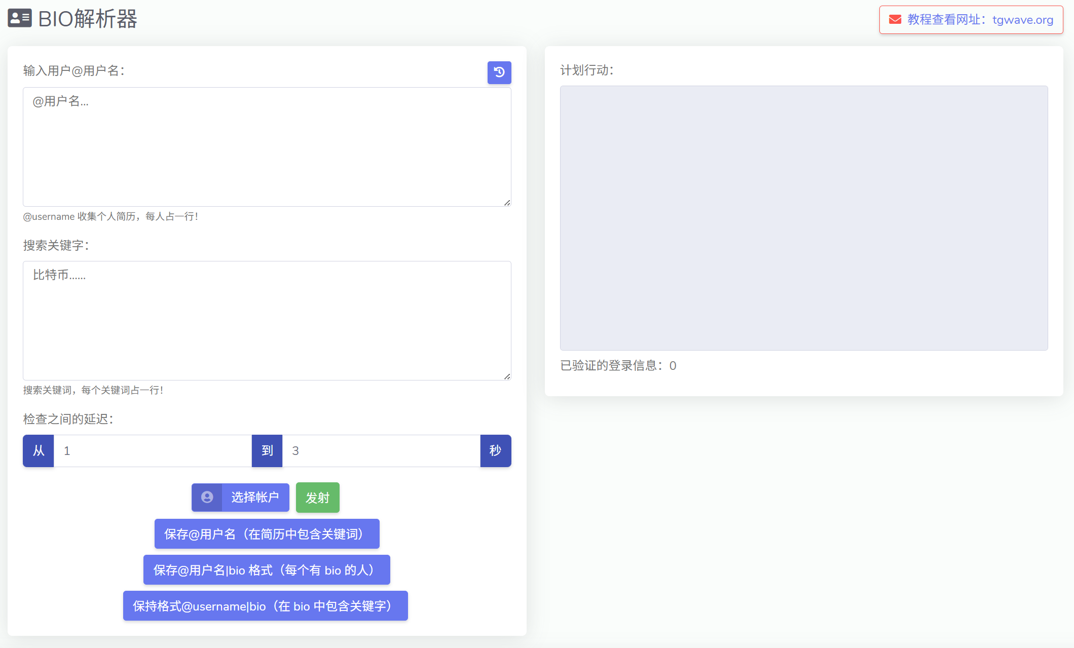
Task: Click the 秒 unit addon
Action: pyautogui.click(x=495, y=451)
